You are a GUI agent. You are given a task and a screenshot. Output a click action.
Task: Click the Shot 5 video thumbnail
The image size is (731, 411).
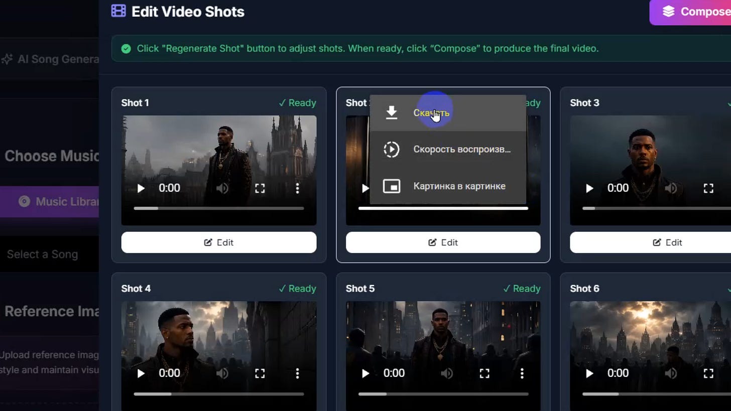click(x=443, y=356)
